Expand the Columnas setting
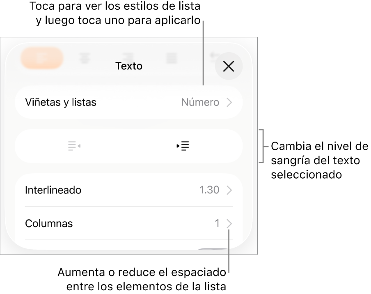This screenshot has height=294, width=371. click(128, 223)
